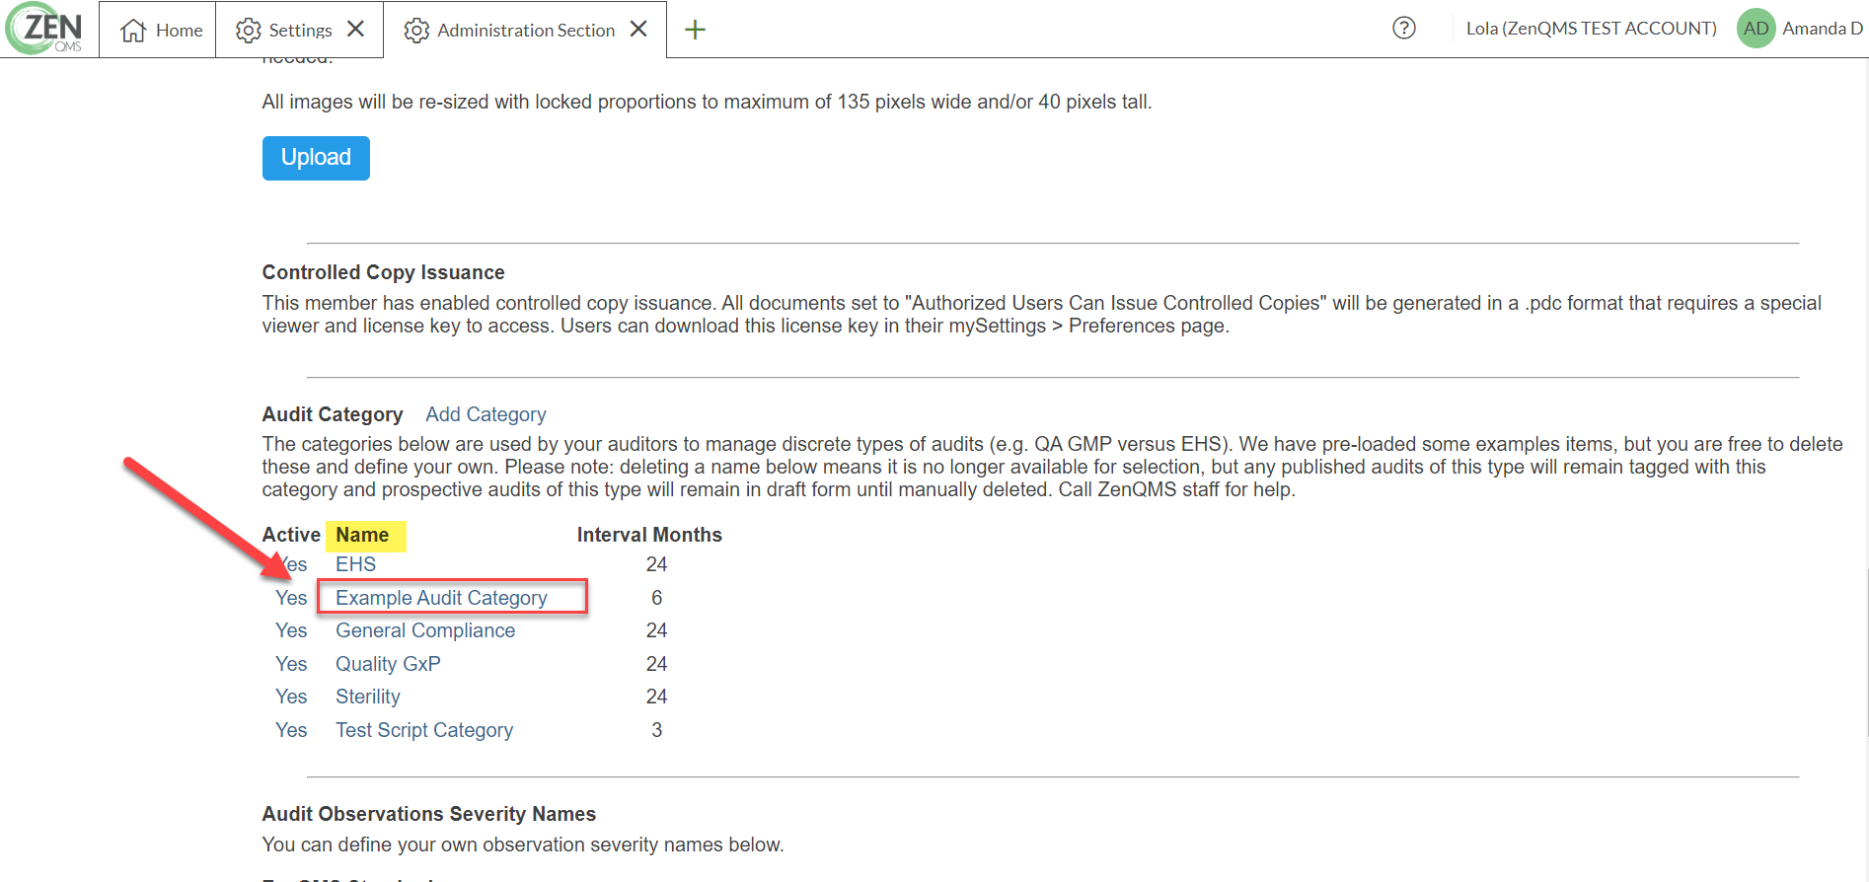This screenshot has height=882, width=1869.
Task: Switch to the Home tab
Action: (x=158, y=30)
